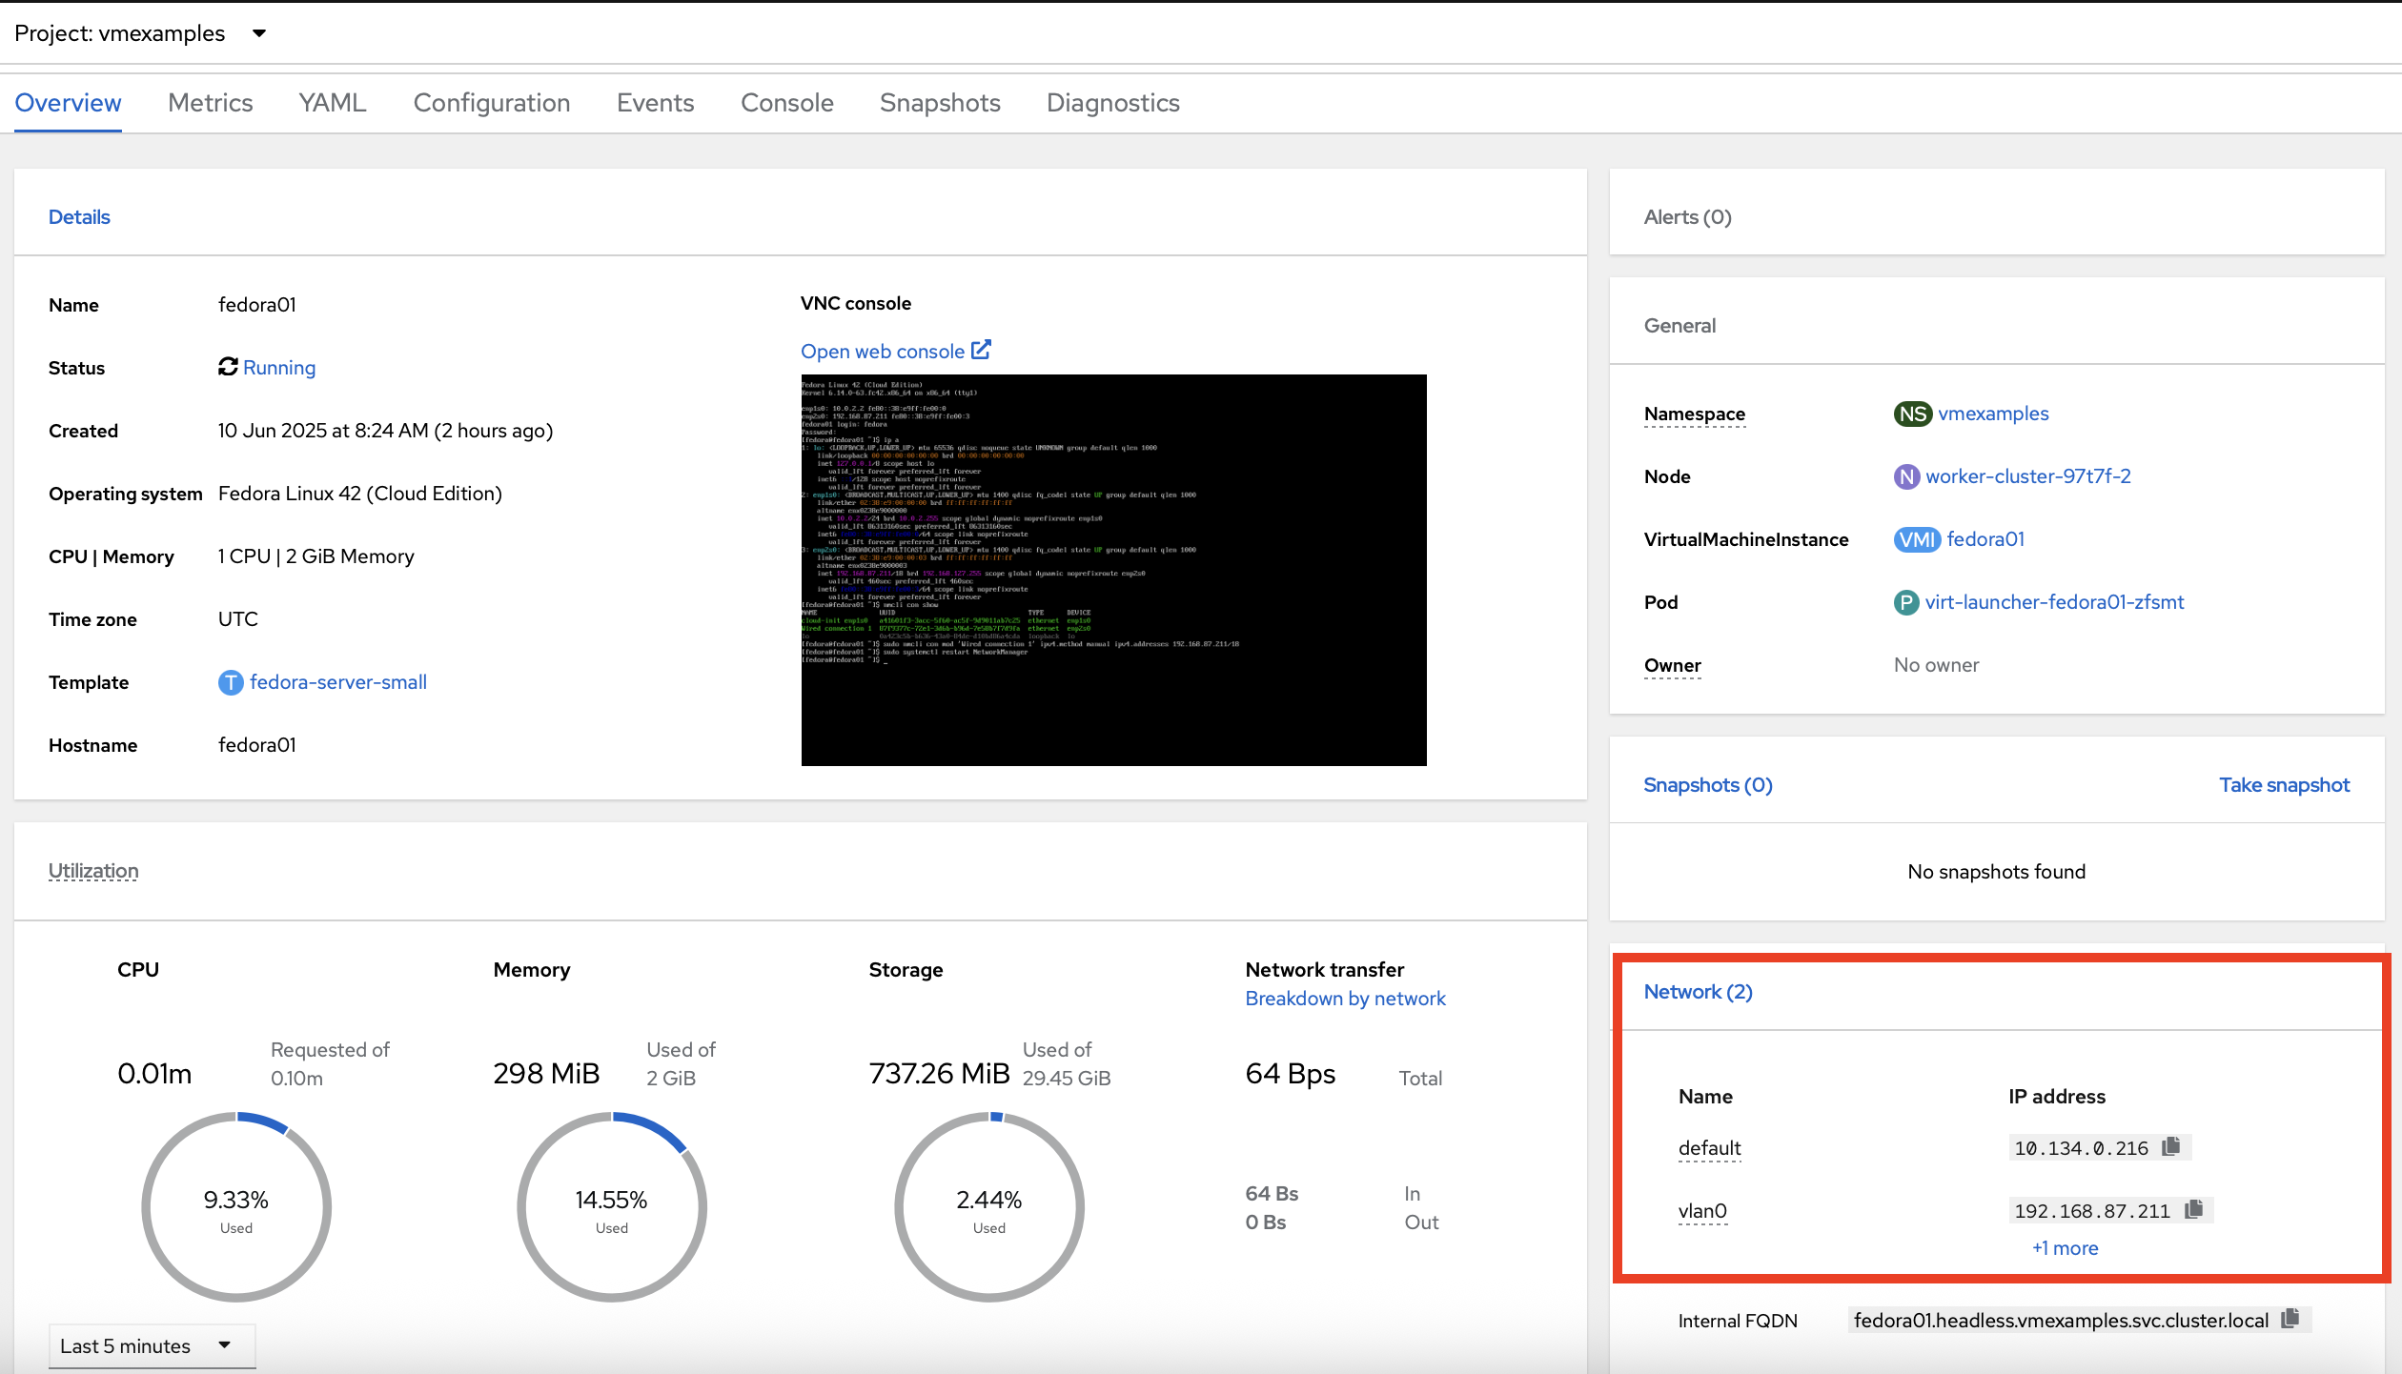Open the worker-cluster-97t7f-2 node link

coord(2028,475)
